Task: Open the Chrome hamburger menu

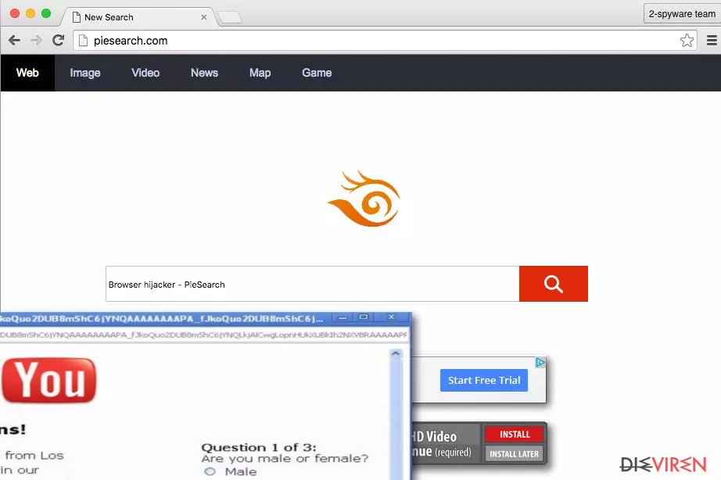Action: pyautogui.click(x=712, y=41)
